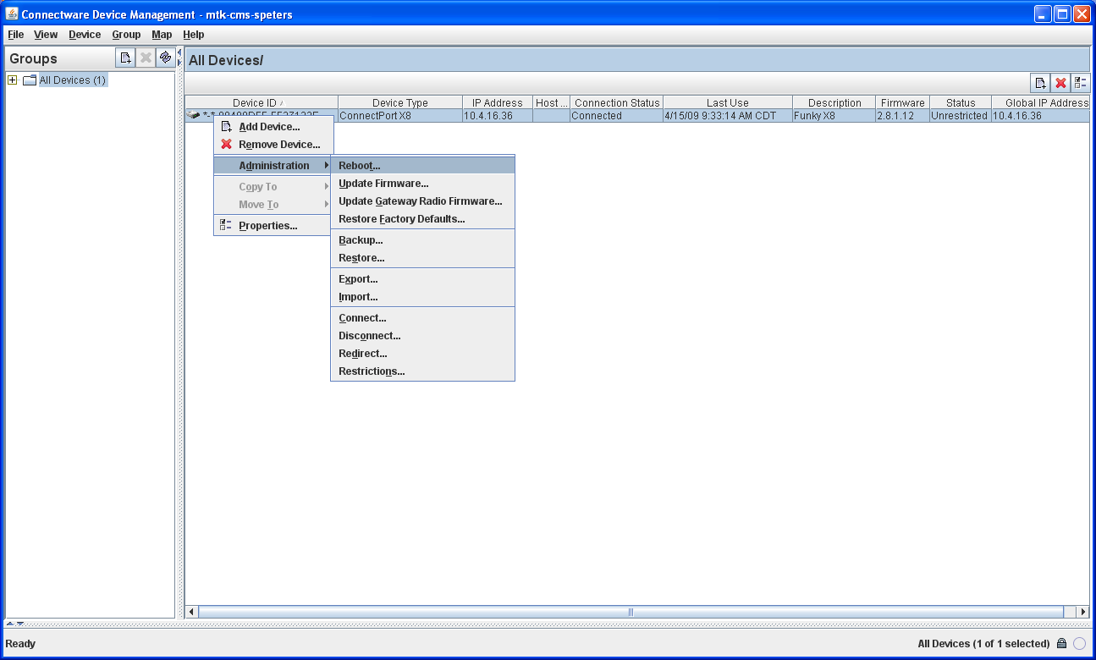Expand the All Devices tree node
Image resolution: width=1096 pixels, height=660 pixels.
point(13,80)
